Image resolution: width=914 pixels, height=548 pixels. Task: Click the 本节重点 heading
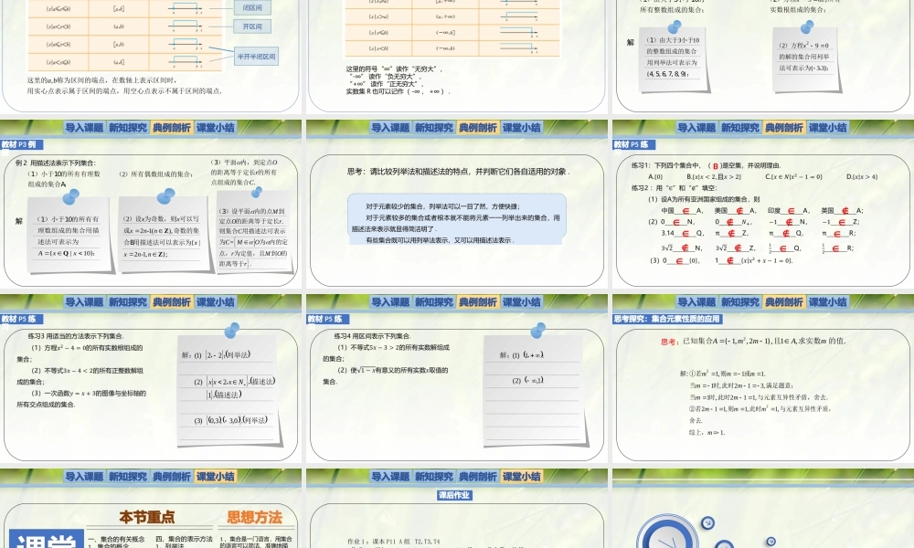pos(148,517)
